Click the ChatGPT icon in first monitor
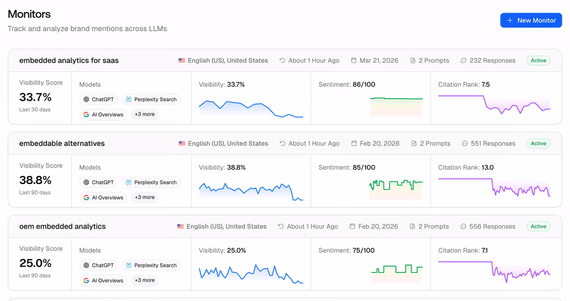This screenshot has width=570, height=301. 86,100
